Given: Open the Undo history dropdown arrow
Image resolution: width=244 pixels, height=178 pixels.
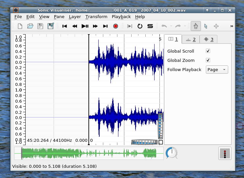Looking at the screenshot, I should [x=171, y=26].
